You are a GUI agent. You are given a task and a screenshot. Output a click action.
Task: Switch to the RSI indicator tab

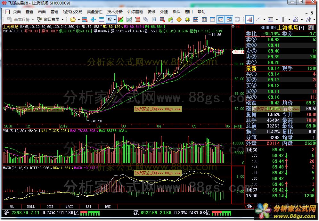[88, 207]
